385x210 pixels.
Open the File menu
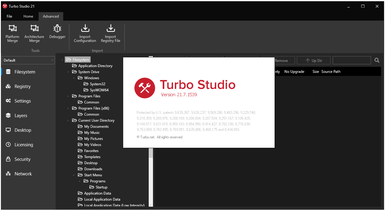click(9, 16)
